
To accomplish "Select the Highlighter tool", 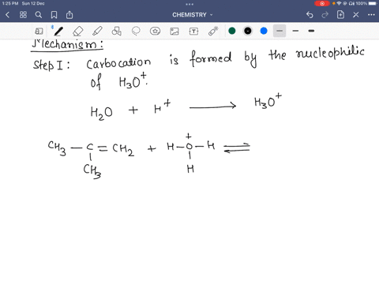I will 97,31.
